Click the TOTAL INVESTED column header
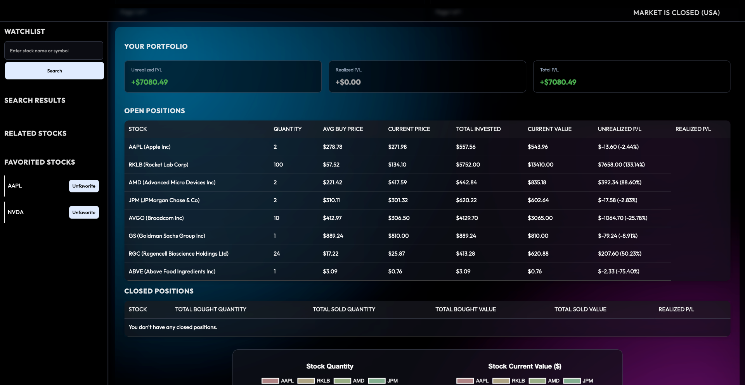Viewport: 745px width, 385px height. (478, 129)
